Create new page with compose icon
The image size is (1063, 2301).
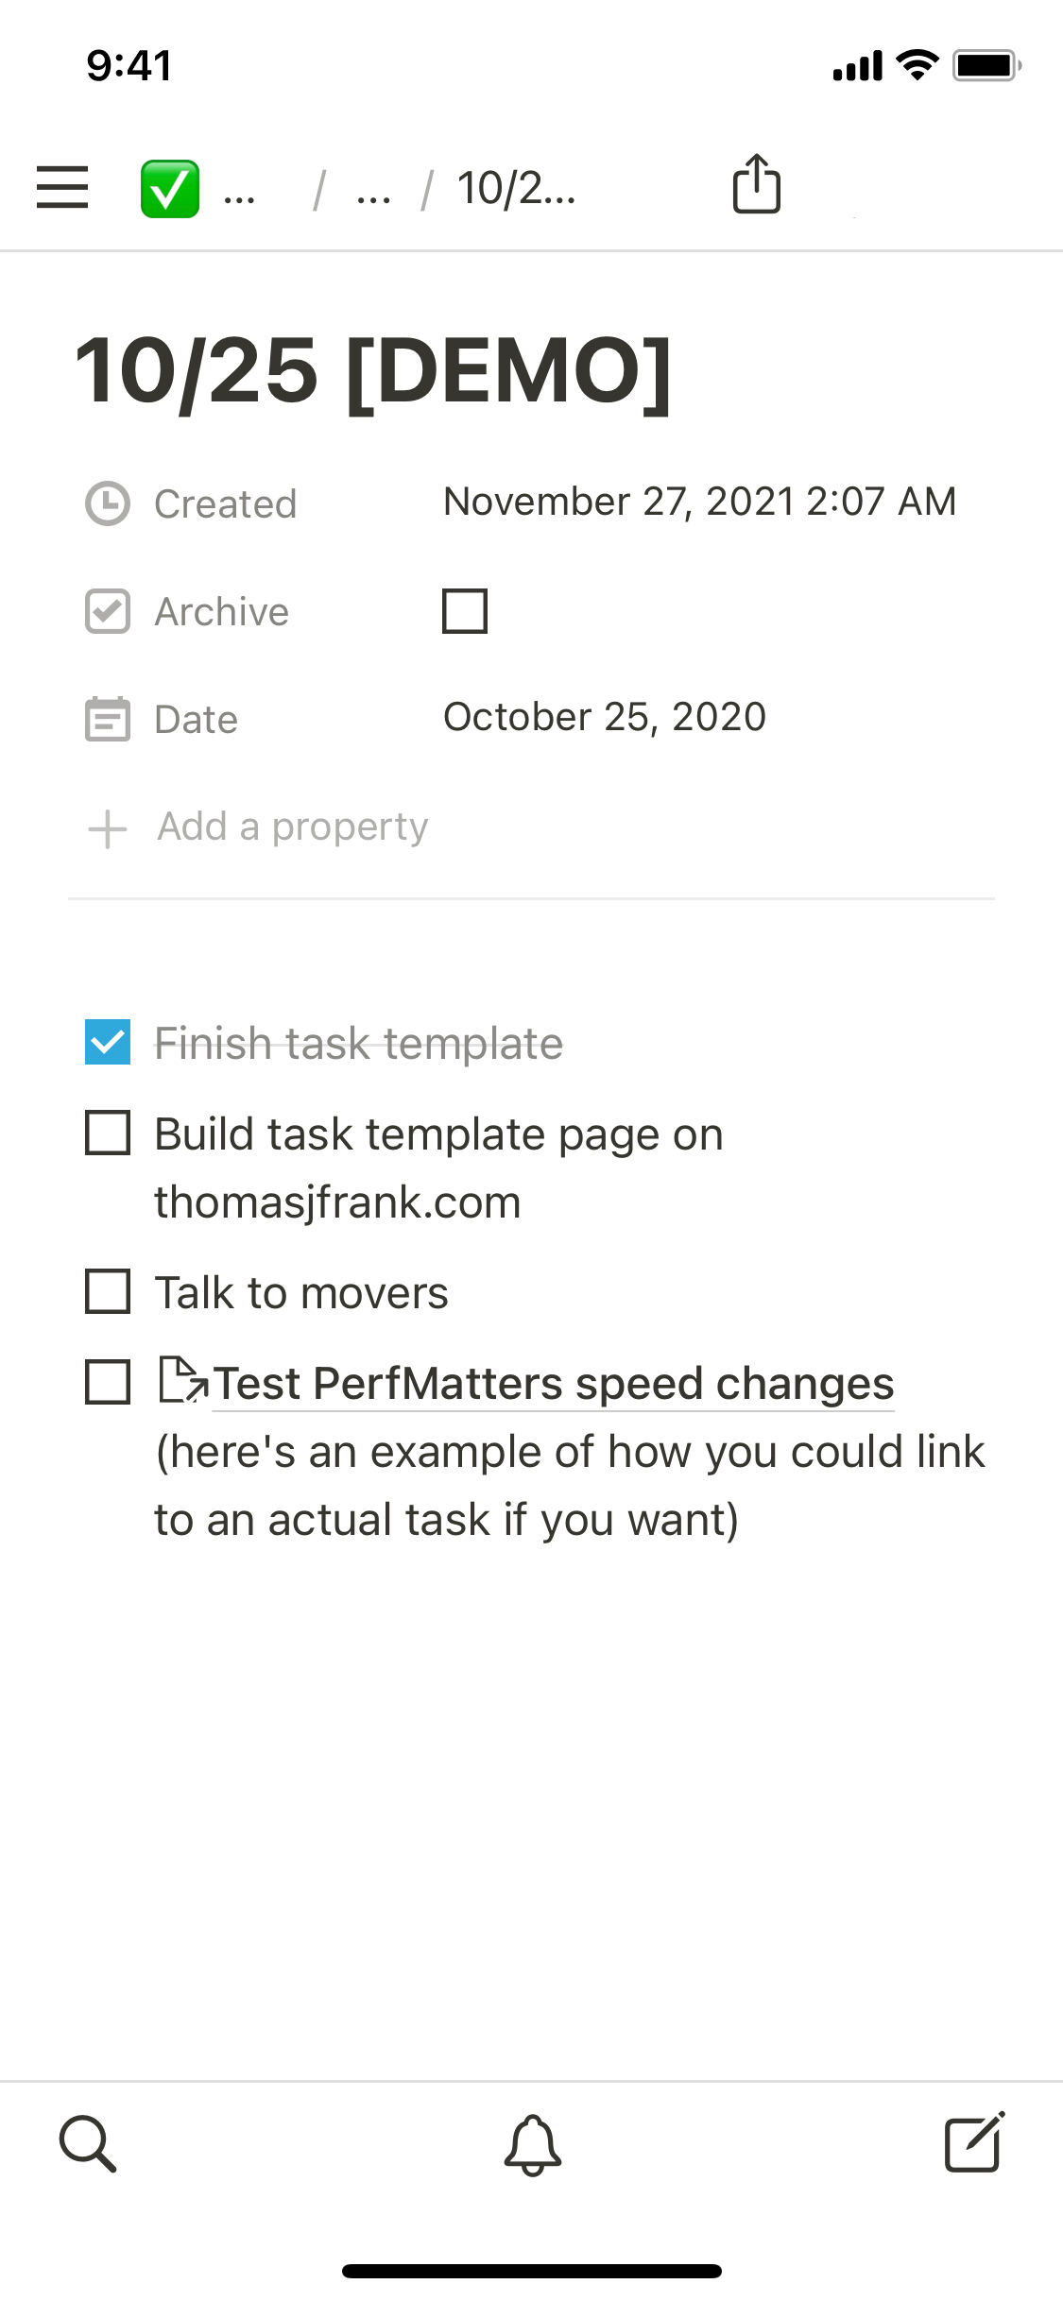click(974, 2142)
